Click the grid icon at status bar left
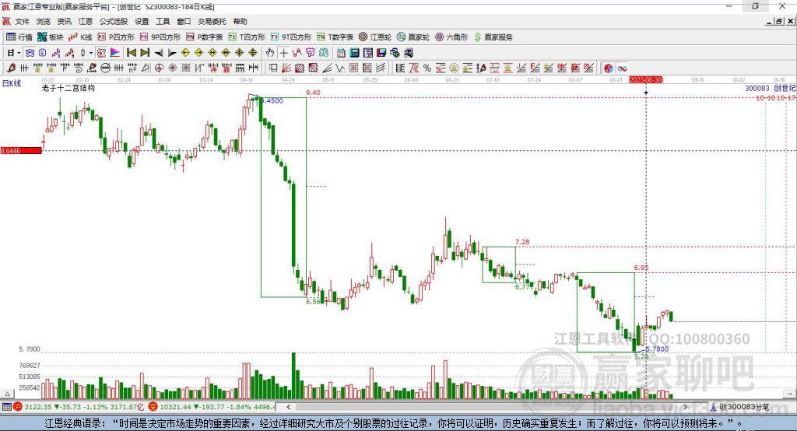The height and width of the screenshot is (431, 797). pyautogui.click(x=6, y=407)
